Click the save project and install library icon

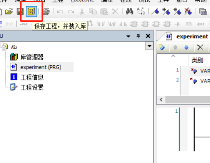(x=31, y=12)
